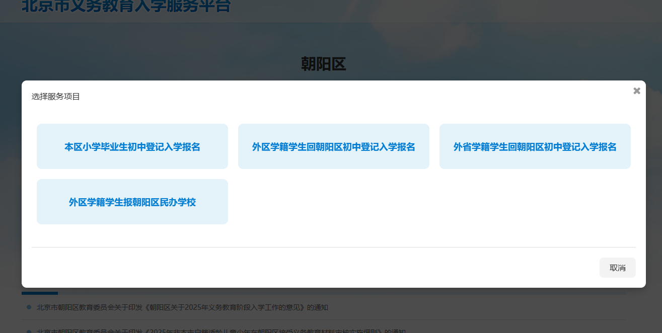Open 外省学籍学生回朝阳区初中登记入学报名 registration

pyautogui.click(x=535, y=146)
